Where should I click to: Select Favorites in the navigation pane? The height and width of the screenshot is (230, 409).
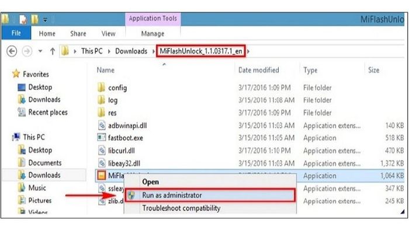tap(36, 74)
